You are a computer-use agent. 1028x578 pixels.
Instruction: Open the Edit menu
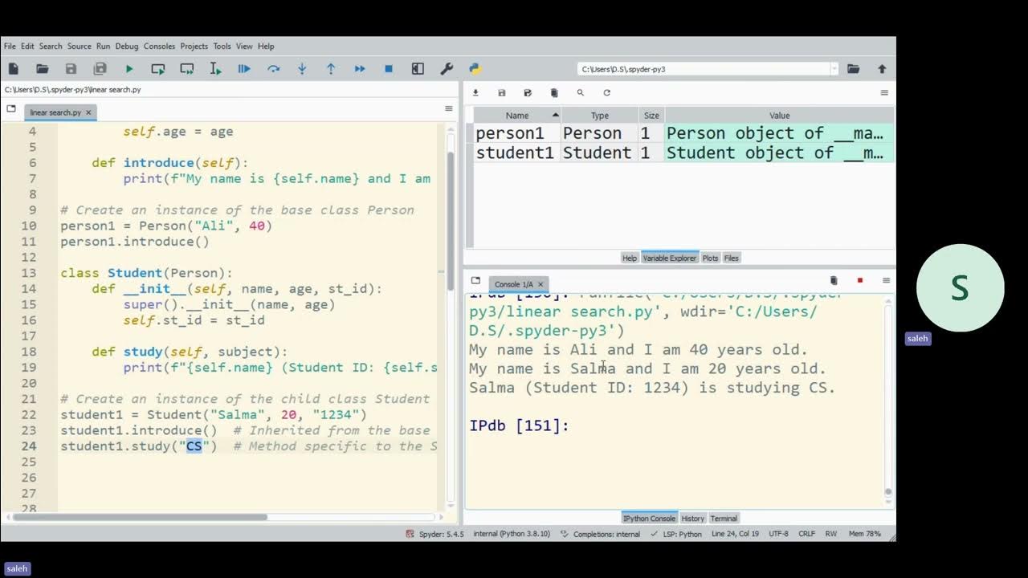pos(27,46)
